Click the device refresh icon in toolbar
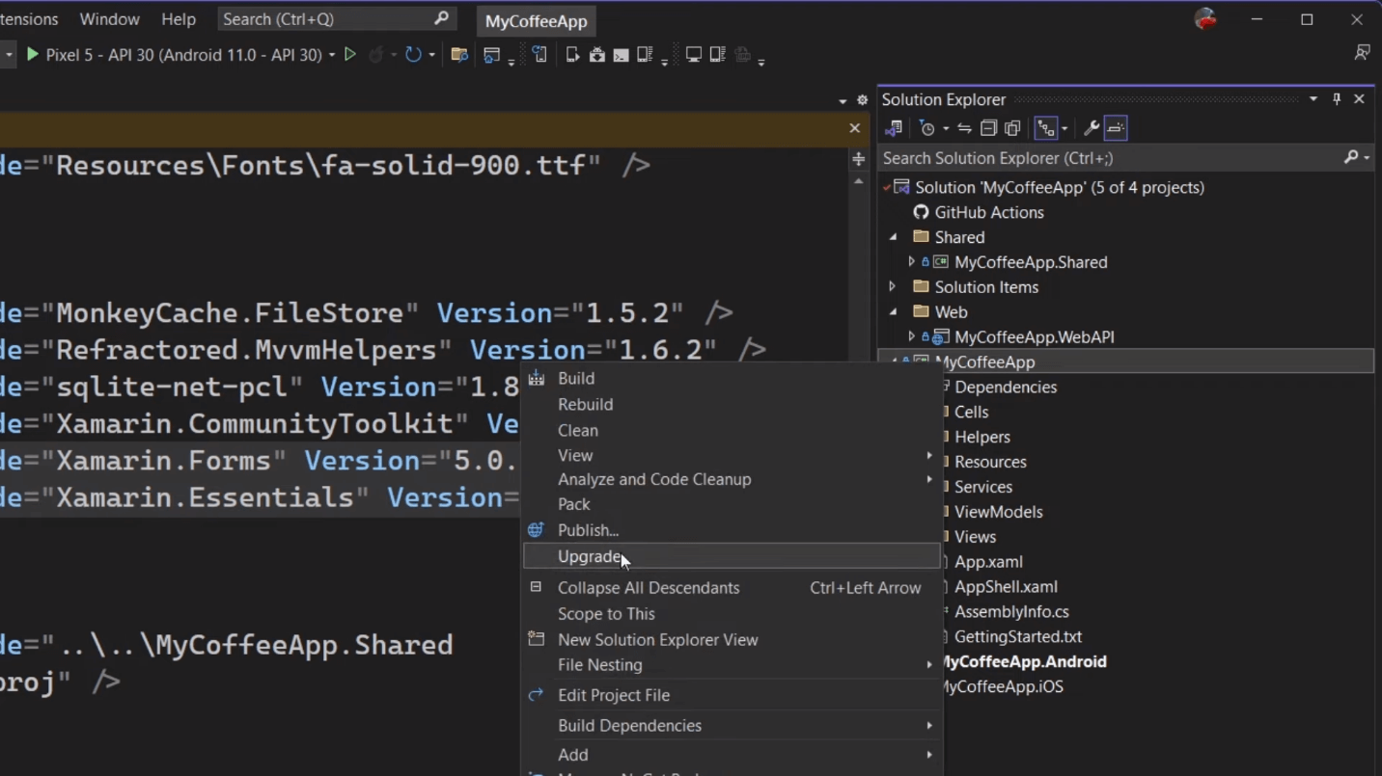Viewport: 1382px width, 776px height. (x=539, y=55)
